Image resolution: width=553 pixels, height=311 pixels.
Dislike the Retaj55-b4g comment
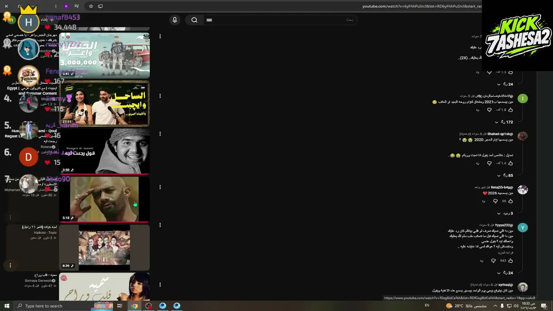pyautogui.click(x=495, y=201)
